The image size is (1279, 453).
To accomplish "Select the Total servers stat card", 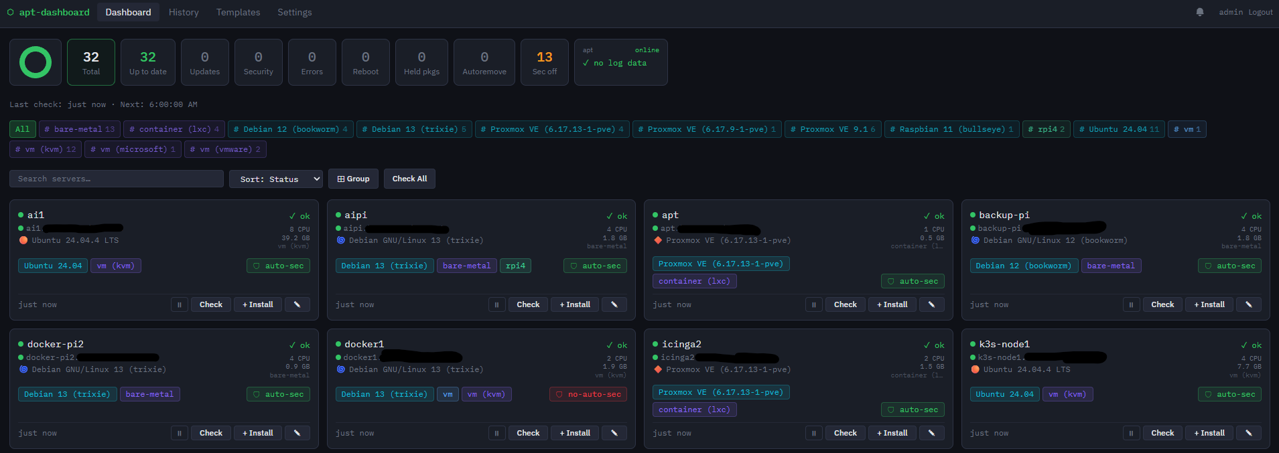I will pos(91,62).
